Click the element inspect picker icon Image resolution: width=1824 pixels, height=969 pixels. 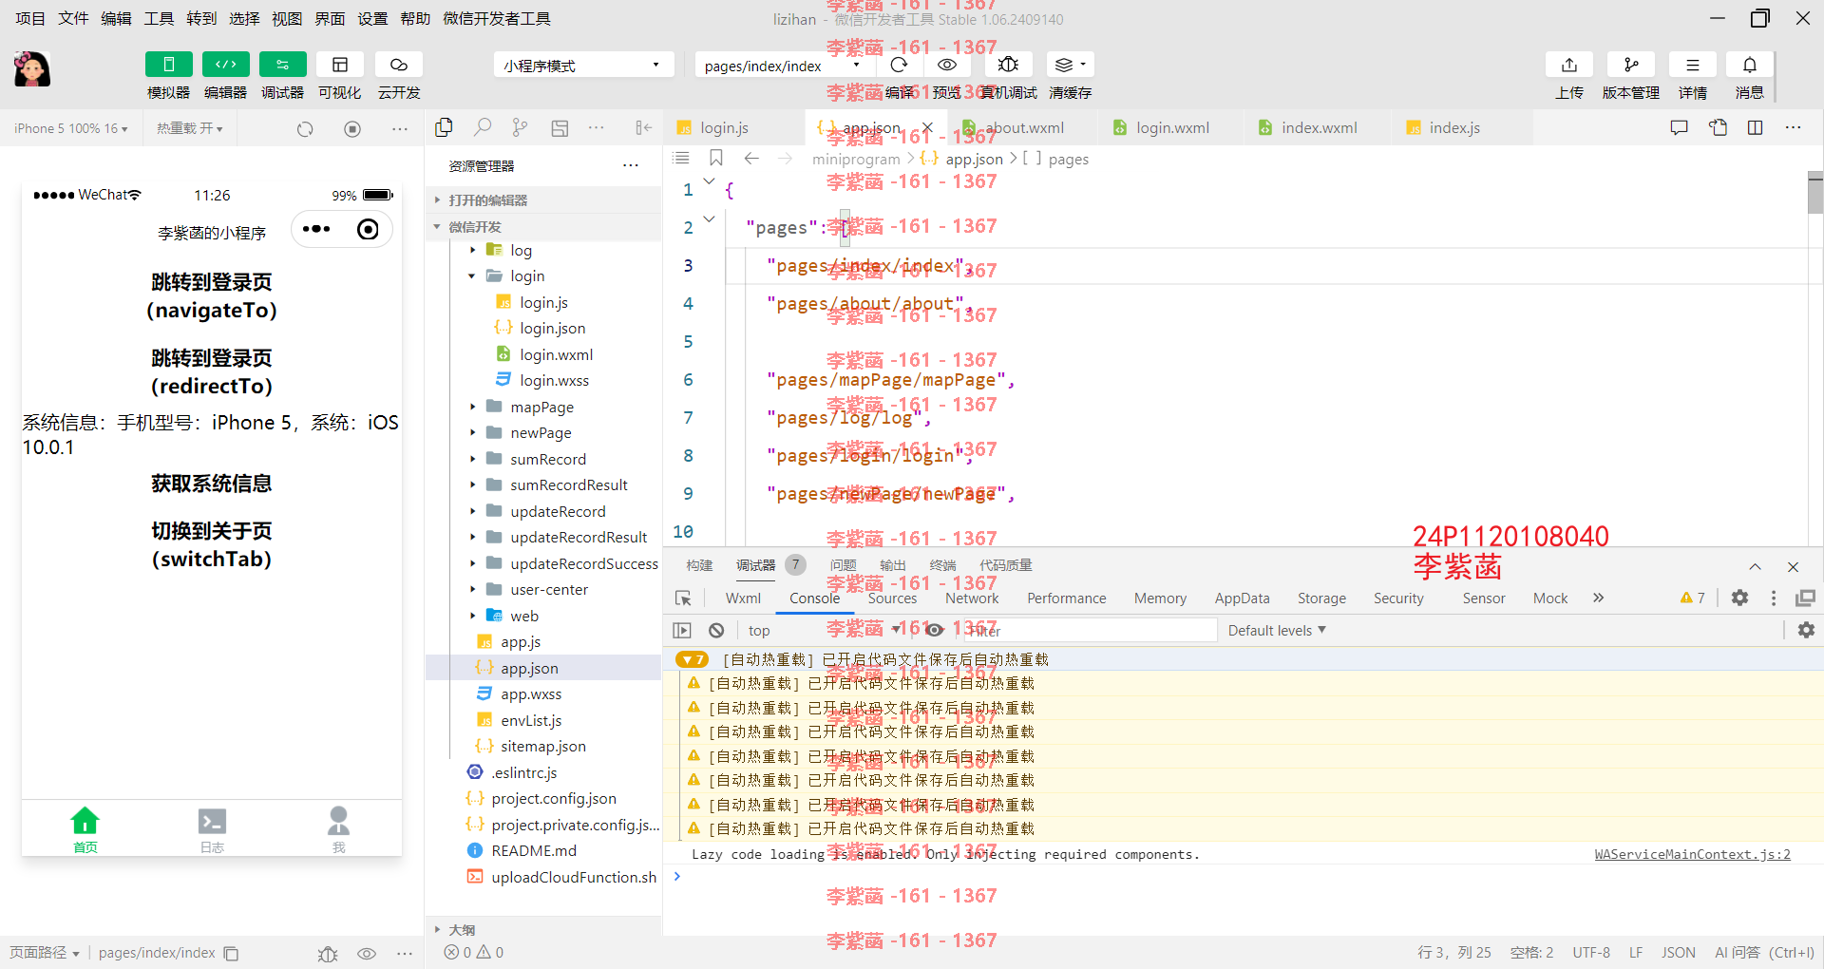tap(683, 598)
